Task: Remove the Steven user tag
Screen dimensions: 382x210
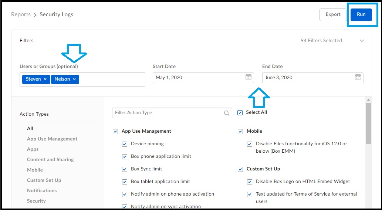Action: point(45,79)
